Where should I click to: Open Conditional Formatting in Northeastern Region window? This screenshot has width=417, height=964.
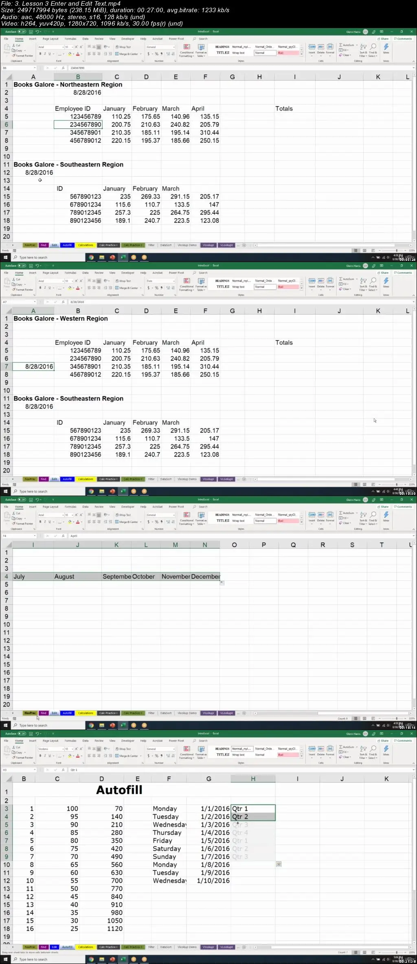pyautogui.click(x=187, y=50)
